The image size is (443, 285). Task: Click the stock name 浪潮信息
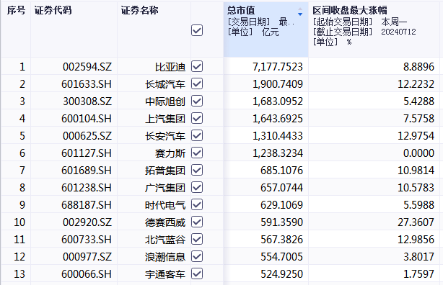[x=165, y=257]
